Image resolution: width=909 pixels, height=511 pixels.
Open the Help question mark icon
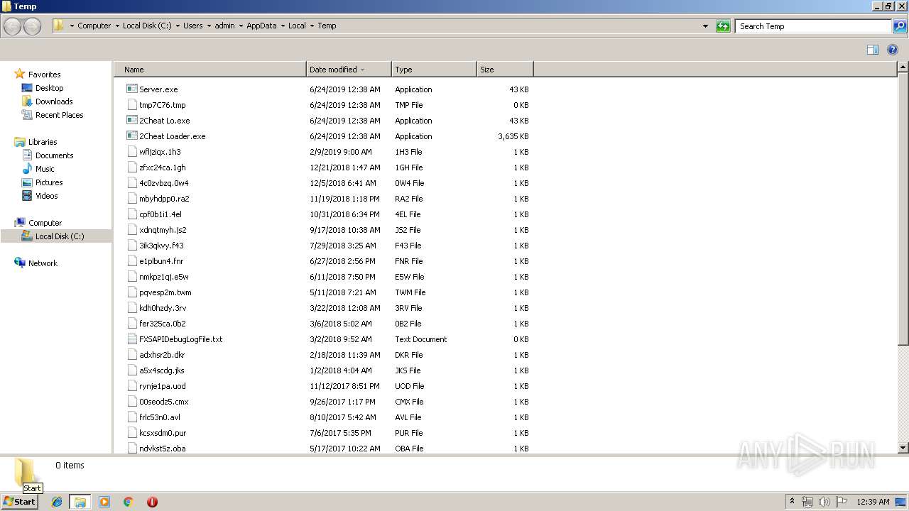893,50
